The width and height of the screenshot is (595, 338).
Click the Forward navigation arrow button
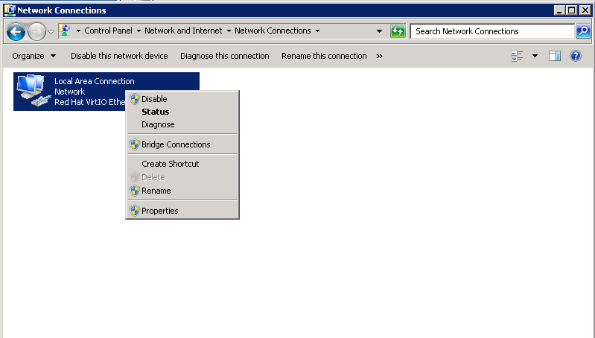(36, 31)
